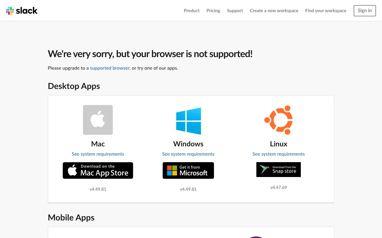Click the Mac heading text
Image resolution: width=382 pixels, height=238 pixels.
pyautogui.click(x=98, y=144)
